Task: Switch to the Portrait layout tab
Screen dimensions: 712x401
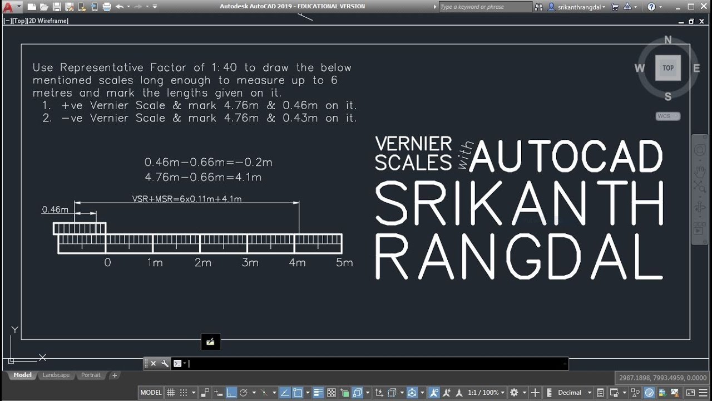Action: click(91, 375)
